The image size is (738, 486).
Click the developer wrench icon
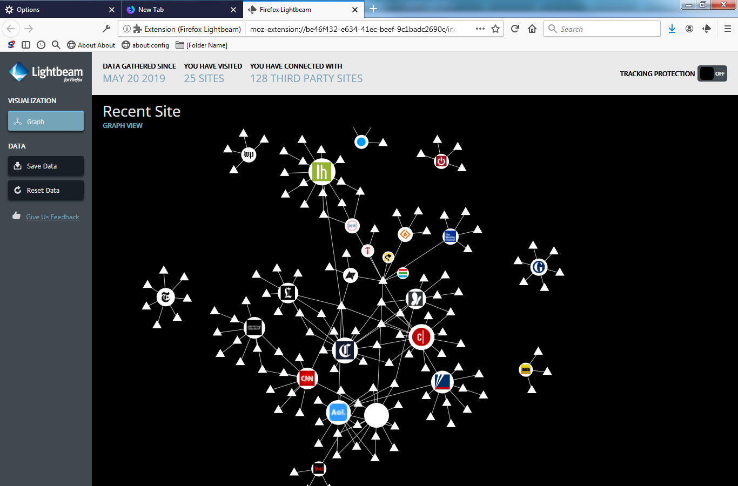106,29
